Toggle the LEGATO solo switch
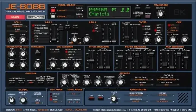196x112 pixels. coord(21,83)
